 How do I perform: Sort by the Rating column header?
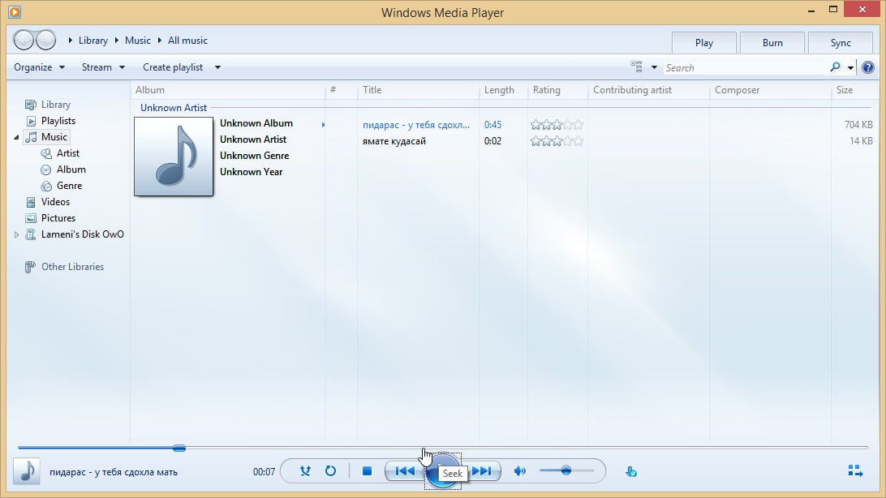point(557,90)
